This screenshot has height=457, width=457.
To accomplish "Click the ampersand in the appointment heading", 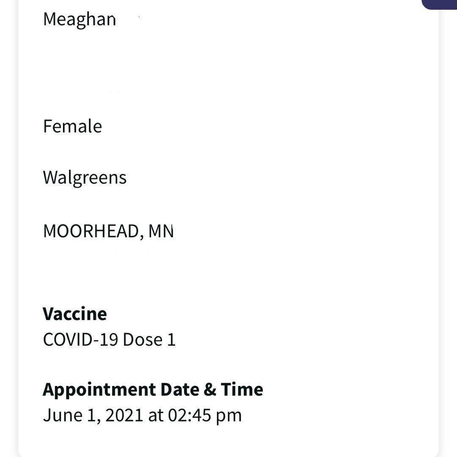I will click(209, 389).
